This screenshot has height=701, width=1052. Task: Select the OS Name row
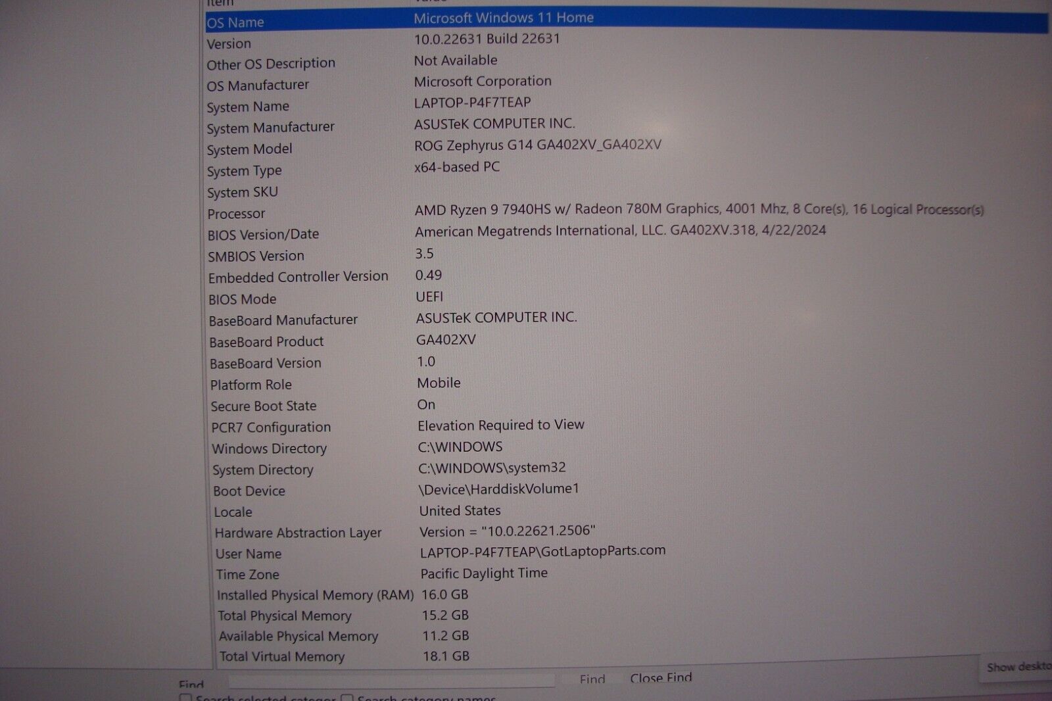(627, 21)
